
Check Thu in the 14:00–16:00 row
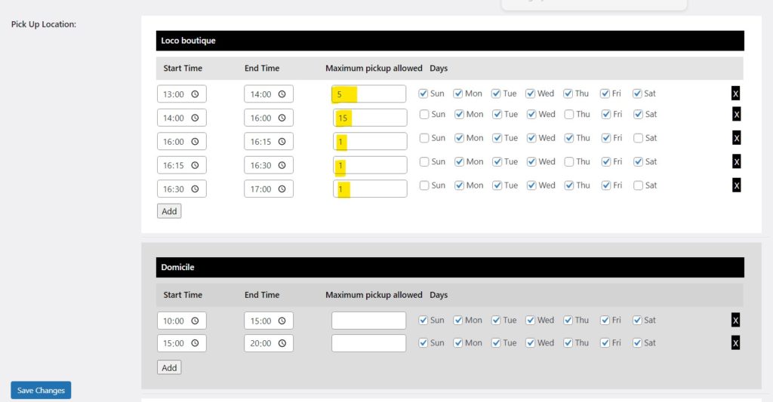point(569,115)
